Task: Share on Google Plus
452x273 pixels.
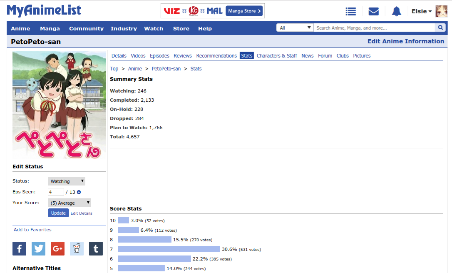Action: tap(57, 248)
